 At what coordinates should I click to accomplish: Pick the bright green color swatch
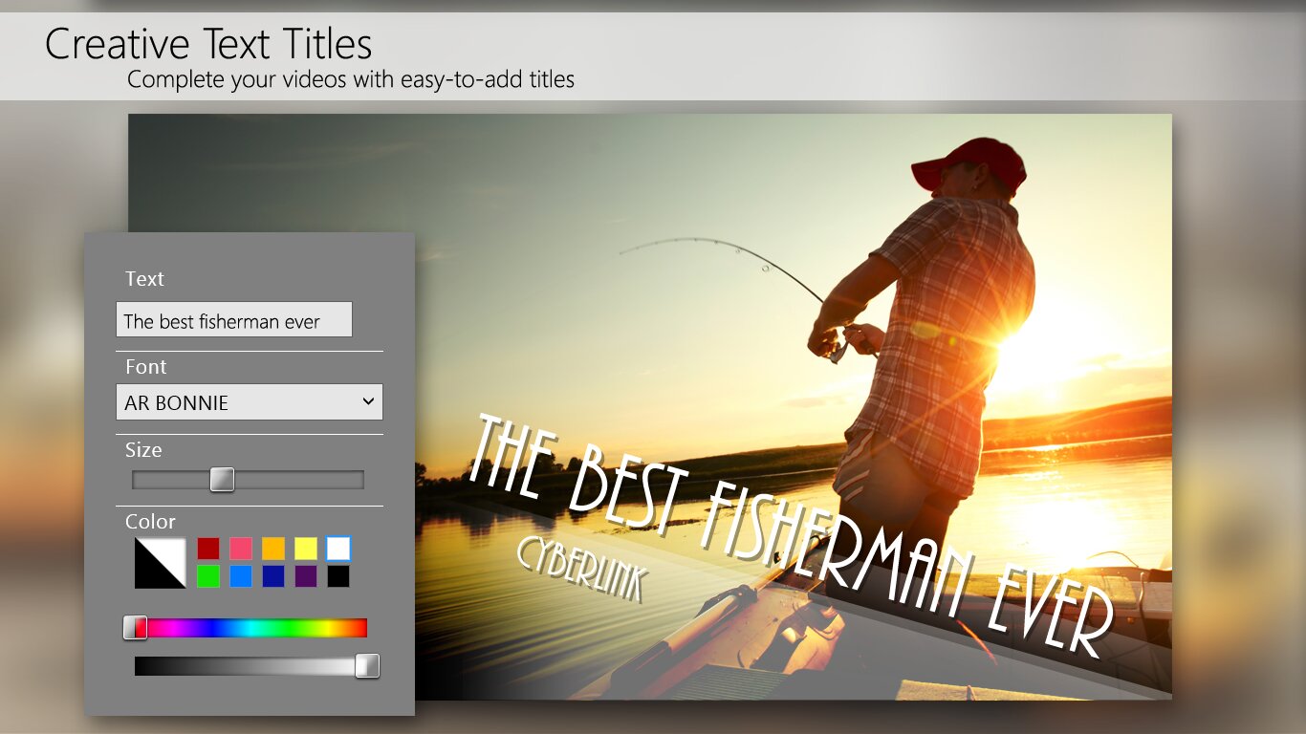coord(208,576)
